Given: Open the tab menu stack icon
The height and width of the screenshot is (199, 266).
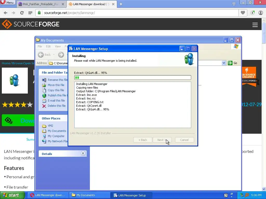Looking at the screenshot, I should tap(234, 4).
